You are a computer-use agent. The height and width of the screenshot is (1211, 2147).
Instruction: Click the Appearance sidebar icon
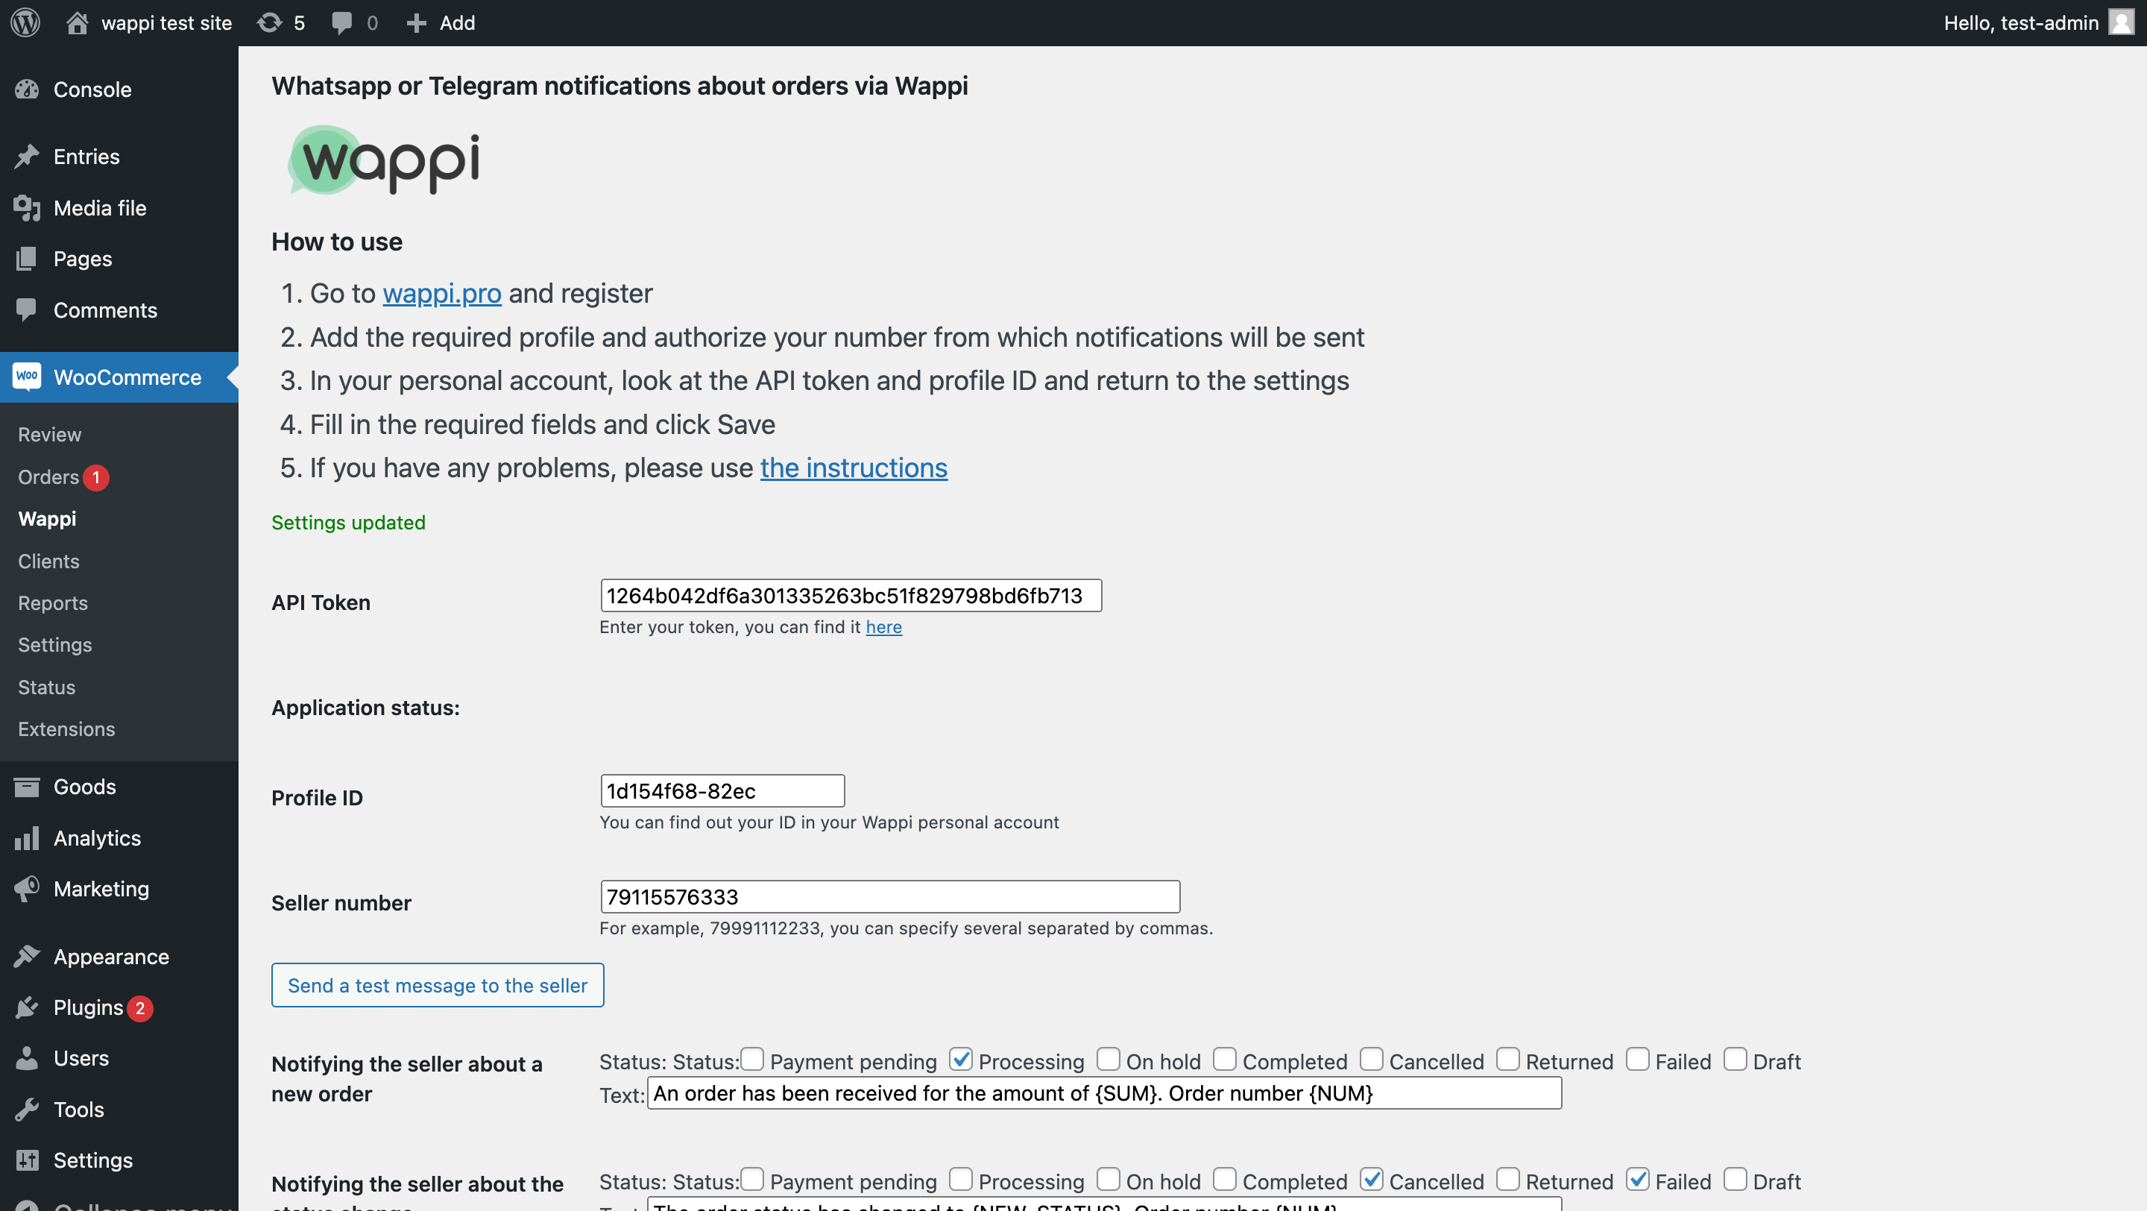pos(27,956)
